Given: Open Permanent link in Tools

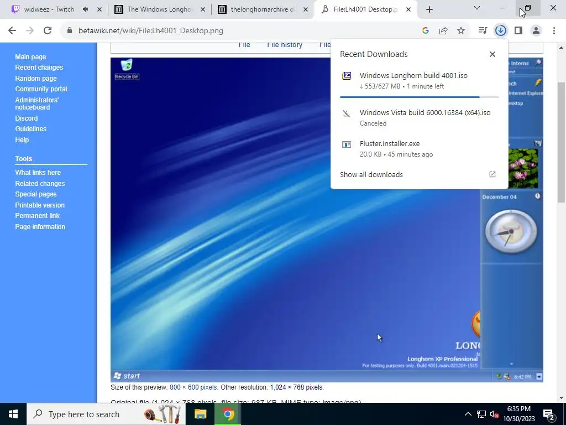Looking at the screenshot, I should 37,216.
